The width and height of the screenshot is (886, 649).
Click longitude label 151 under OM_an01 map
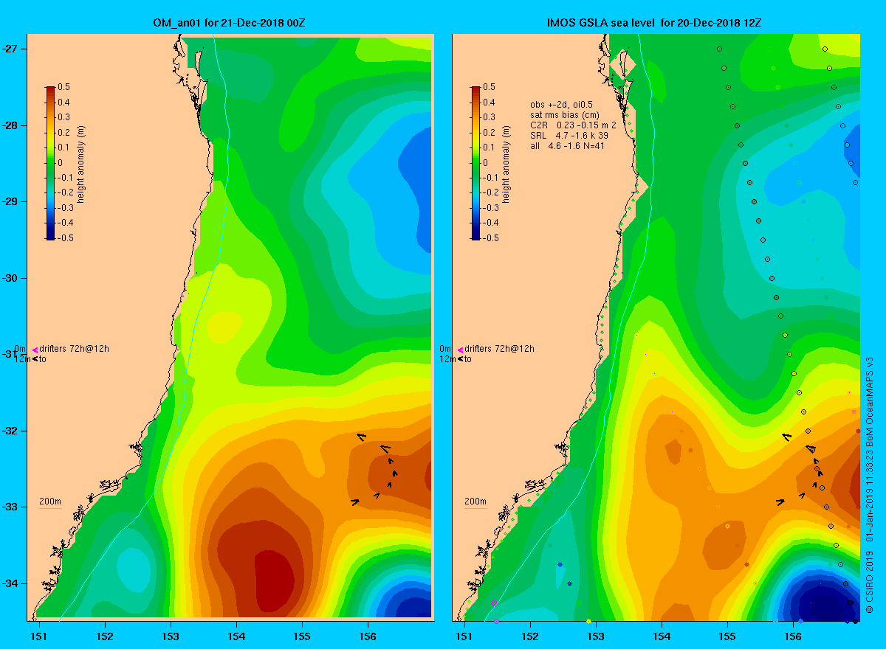pos(38,635)
